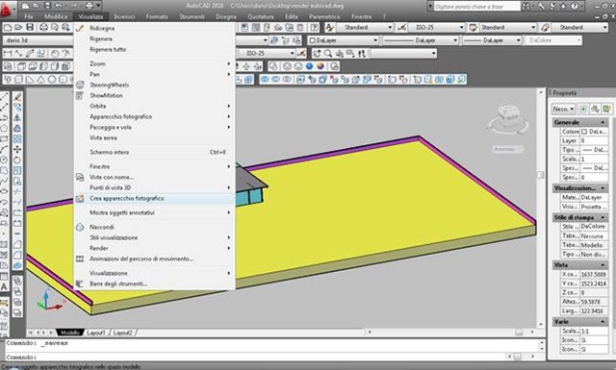Click the blue sphere visual style icon
The height and width of the screenshot is (370, 616).
coord(310,66)
